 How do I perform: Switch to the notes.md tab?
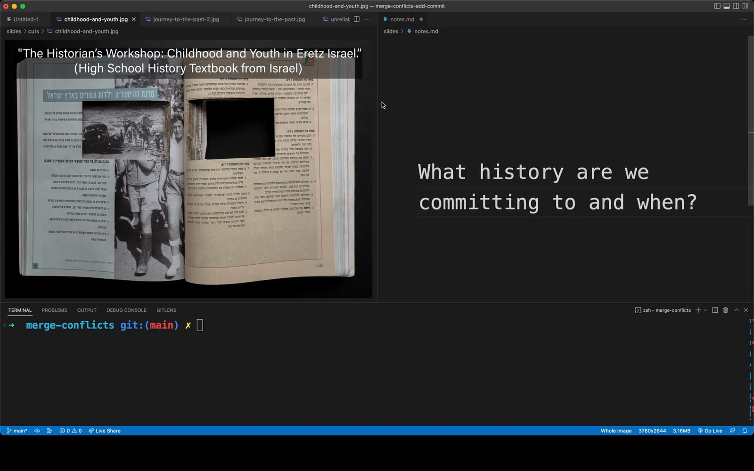[402, 19]
